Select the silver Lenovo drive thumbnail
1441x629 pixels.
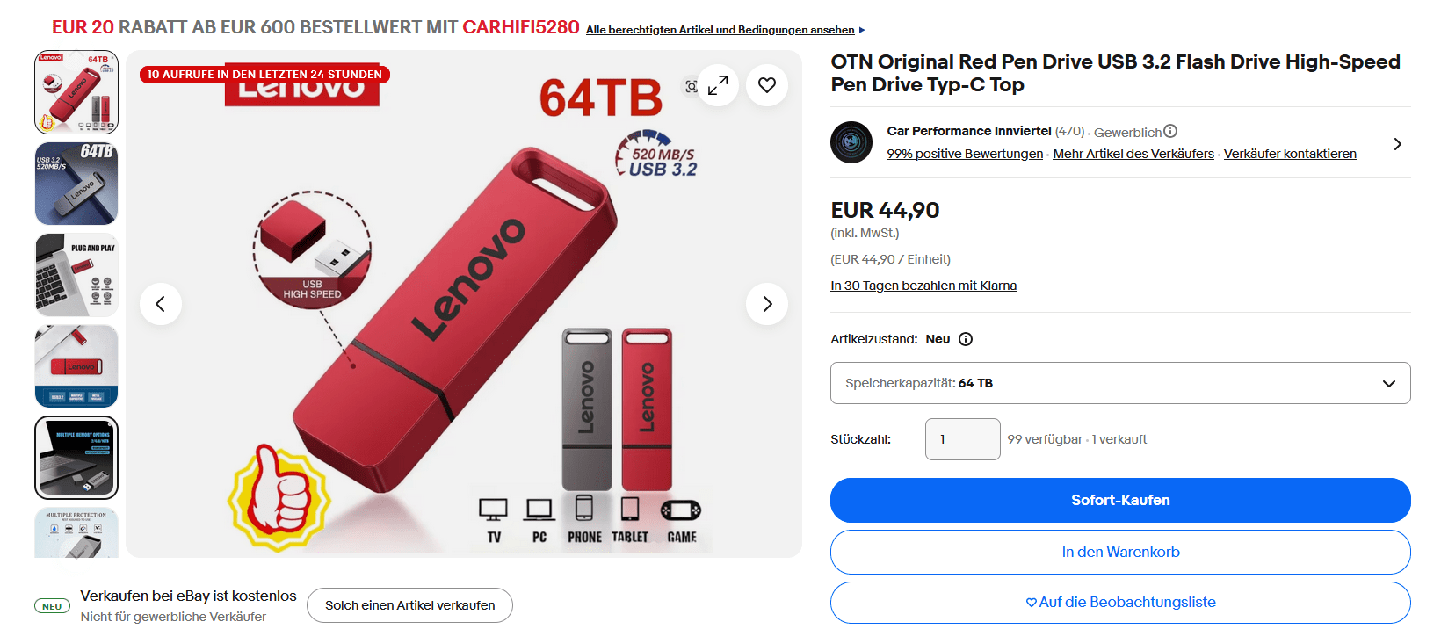coord(76,184)
